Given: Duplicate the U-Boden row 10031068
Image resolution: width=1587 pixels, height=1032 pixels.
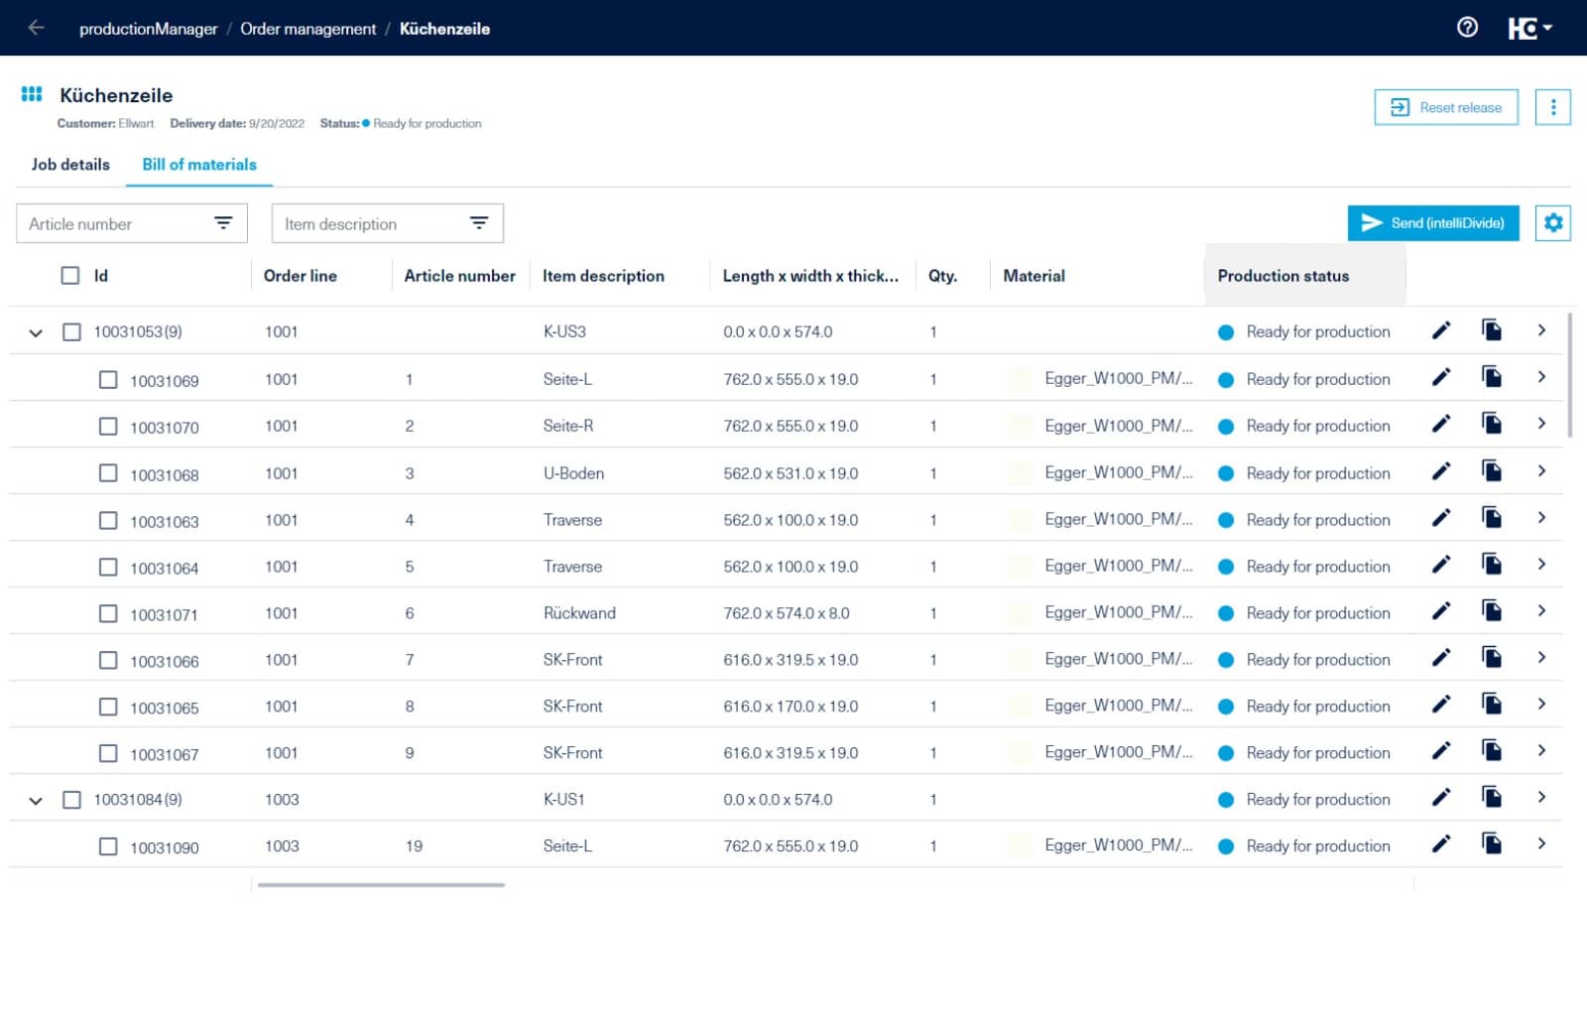Looking at the screenshot, I should [1491, 470].
